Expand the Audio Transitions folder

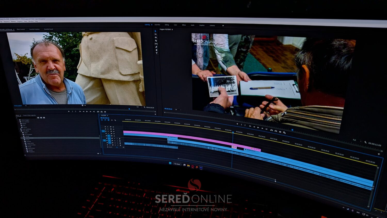(x=19, y=129)
